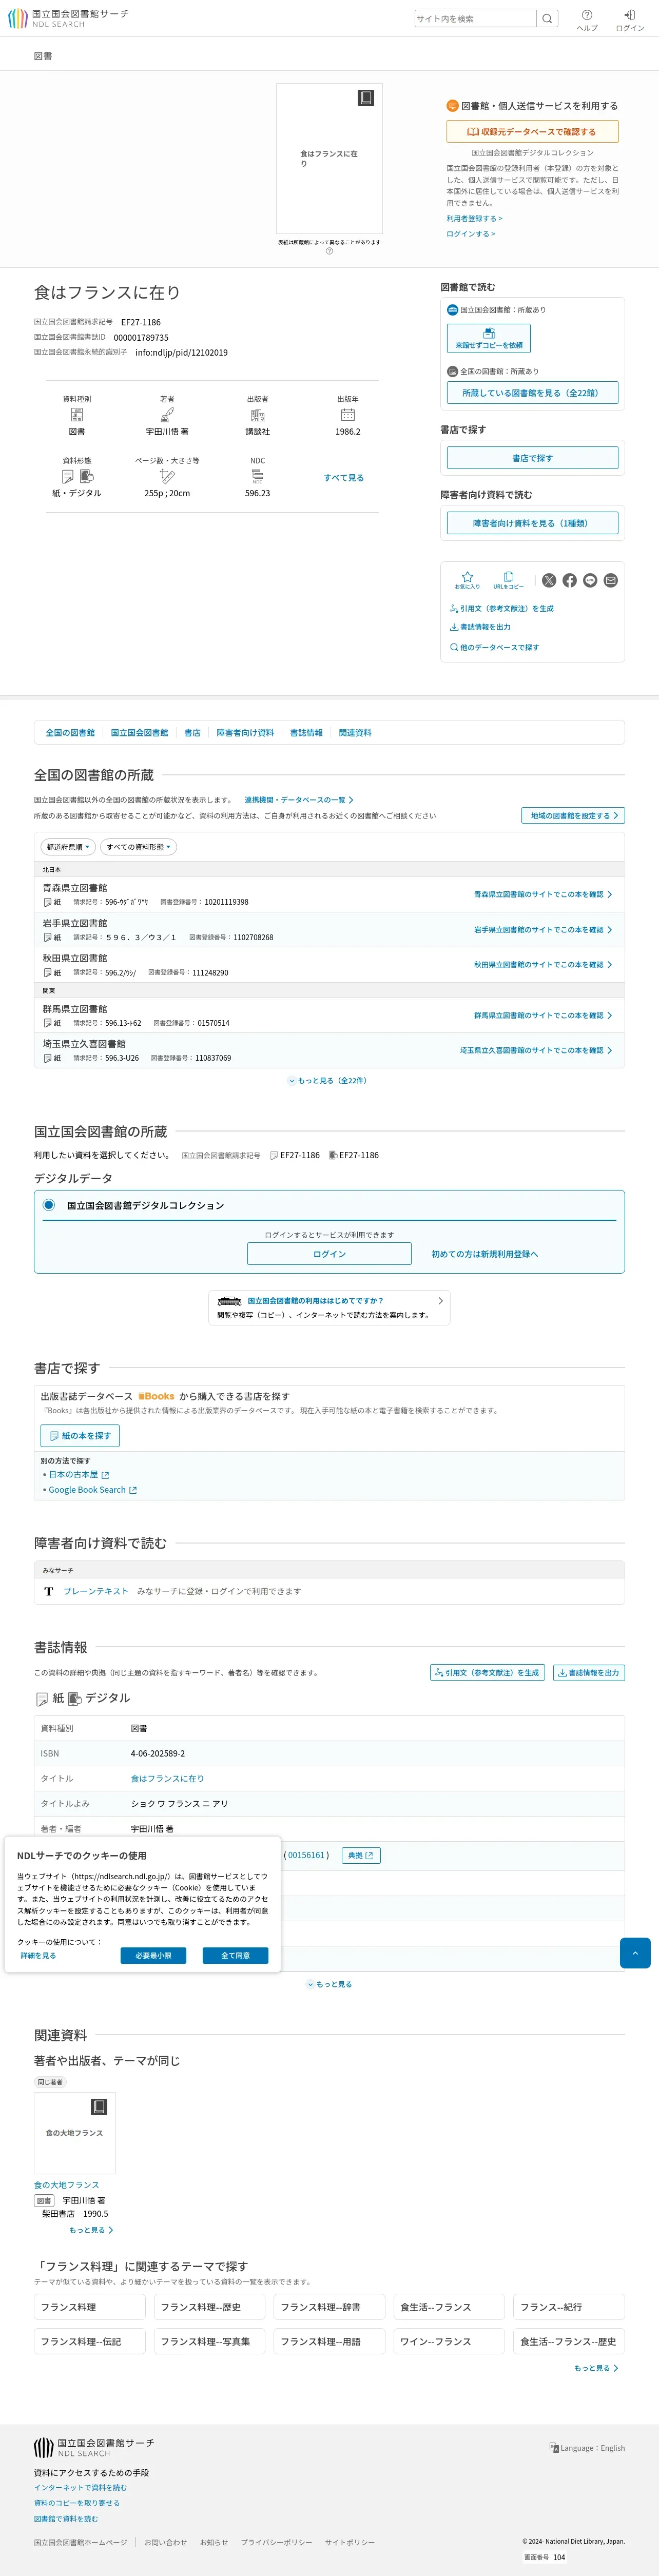Expand もっと見る under same-author materials
Image resolution: width=659 pixels, height=2576 pixels.
[x=91, y=2230]
